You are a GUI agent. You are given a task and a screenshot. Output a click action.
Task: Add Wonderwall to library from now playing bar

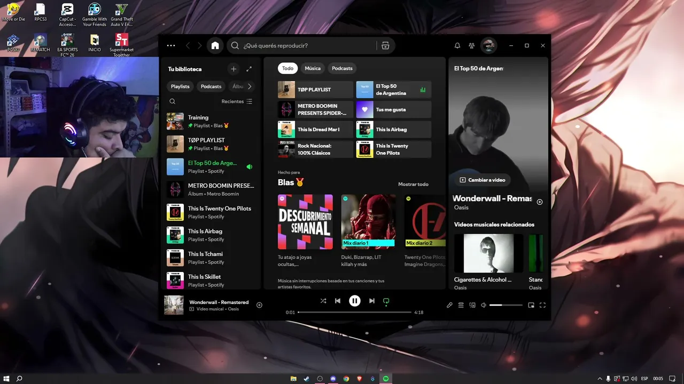259,305
